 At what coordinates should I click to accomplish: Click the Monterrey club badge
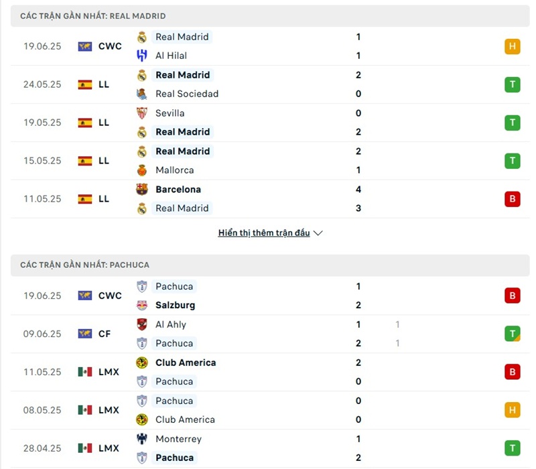tap(141, 439)
